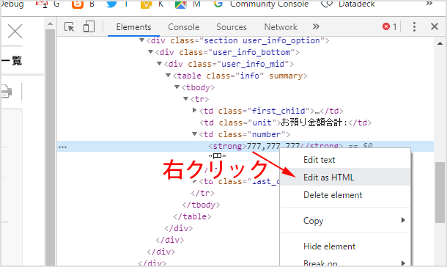Switch to the Console tab
The image size is (447, 267).
tap(184, 27)
